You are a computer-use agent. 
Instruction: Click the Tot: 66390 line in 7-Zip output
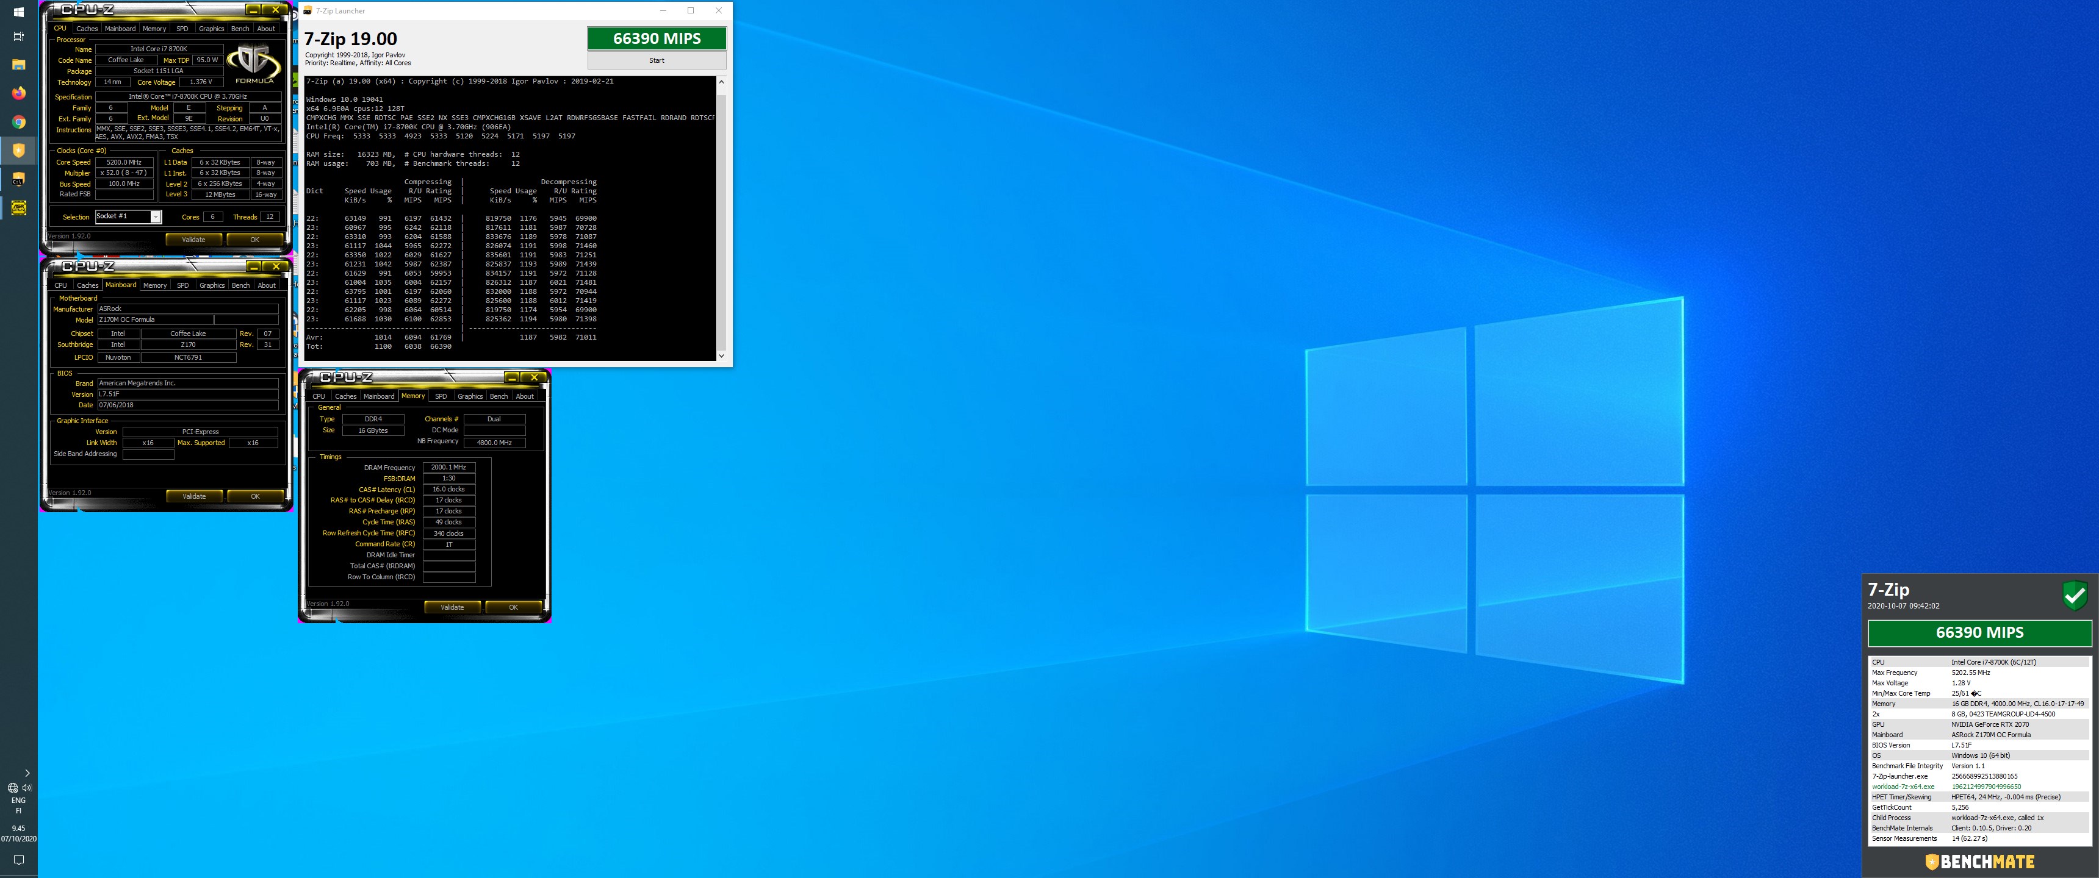coord(379,346)
